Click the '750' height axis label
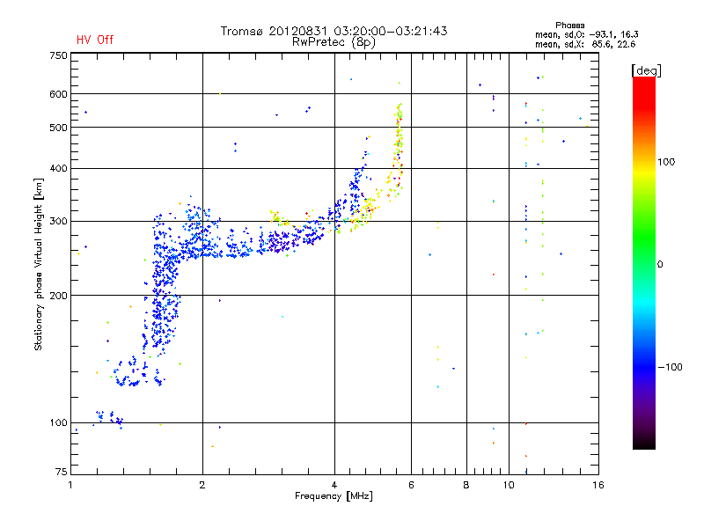Viewport: 704px width, 528px height. point(58,55)
